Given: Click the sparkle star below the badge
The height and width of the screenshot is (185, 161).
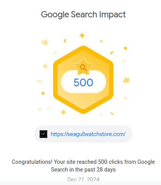Looking at the screenshot, I should (63, 112).
